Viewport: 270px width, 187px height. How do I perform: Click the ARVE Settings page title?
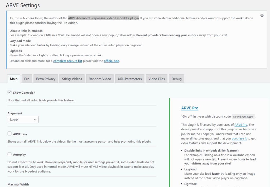point(23,5)
